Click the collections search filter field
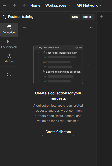The width and height of the screenshot is (112, 166). coord(58,27)
